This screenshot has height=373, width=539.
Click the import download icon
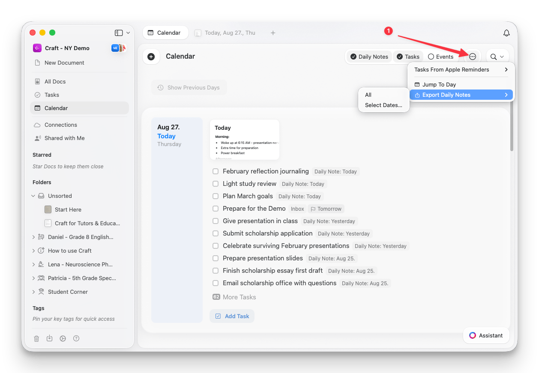50,338
